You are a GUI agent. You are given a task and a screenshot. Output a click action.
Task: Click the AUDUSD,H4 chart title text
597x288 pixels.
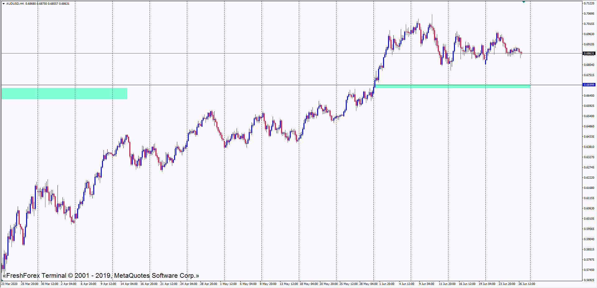coord(15,4)
